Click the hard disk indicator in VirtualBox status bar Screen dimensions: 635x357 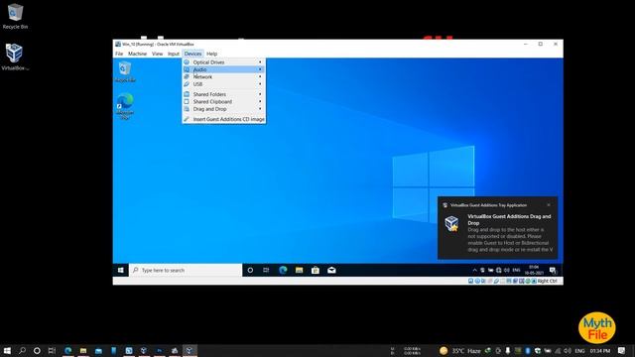[x=470, y=281]
